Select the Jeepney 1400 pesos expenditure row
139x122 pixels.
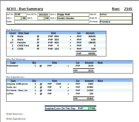[x=69, y=84]
